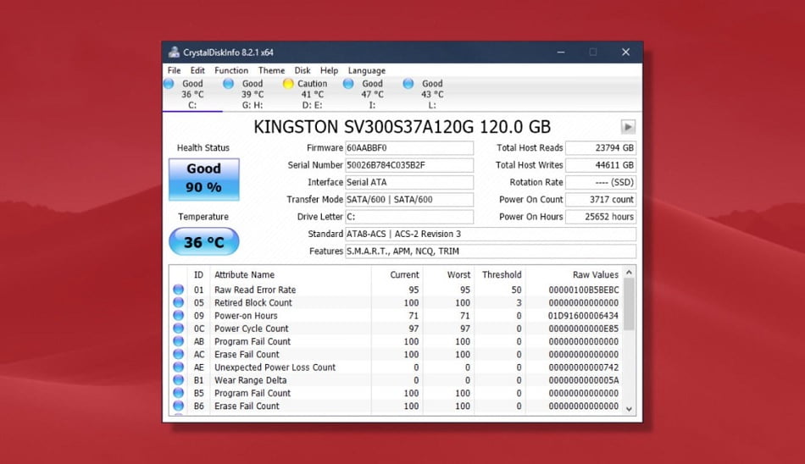Image resolution: width=805 pixels, height=464 pixels.
Task: Open the Edit menu
Action: click(197, 70)
